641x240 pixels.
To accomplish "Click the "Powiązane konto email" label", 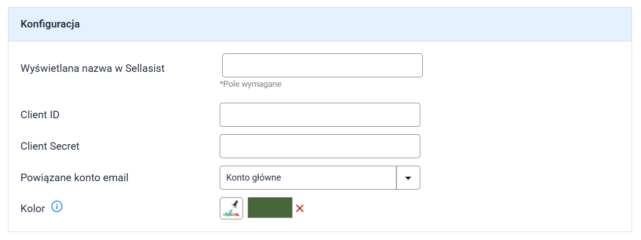I will tap(74, 178).
